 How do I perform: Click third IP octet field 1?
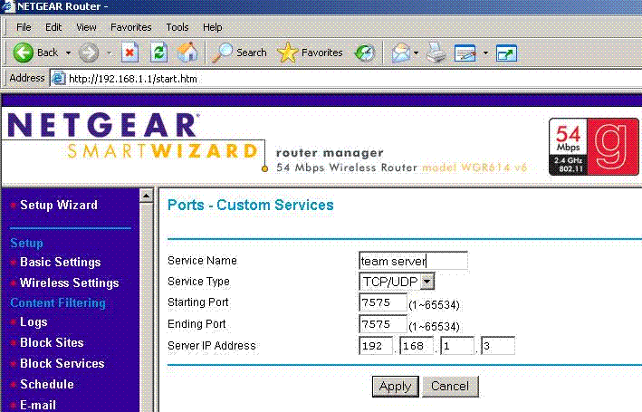(457, 346)
